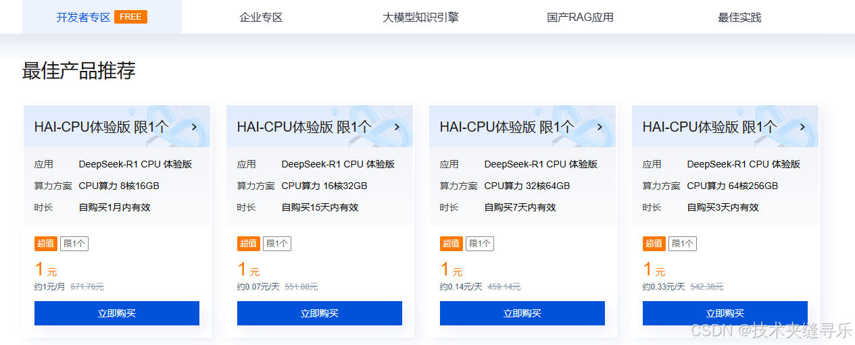Click DeepSeek-R1 CPU 体验版 on the 8核16GB card
The width and height of the screenshot is (855, 345).
click(x=136, y=164)
